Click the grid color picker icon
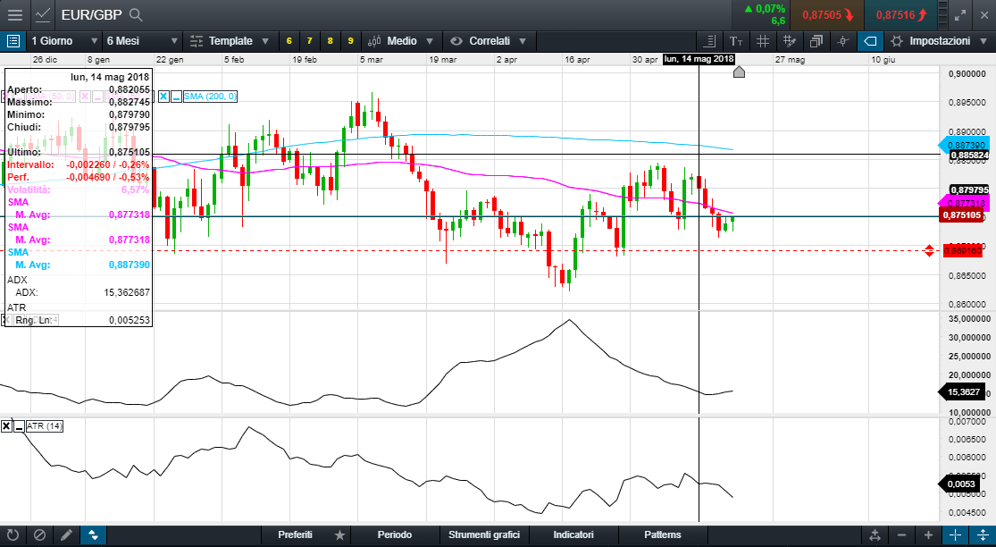This screenshot has width=996, height=547. [790, 41]
